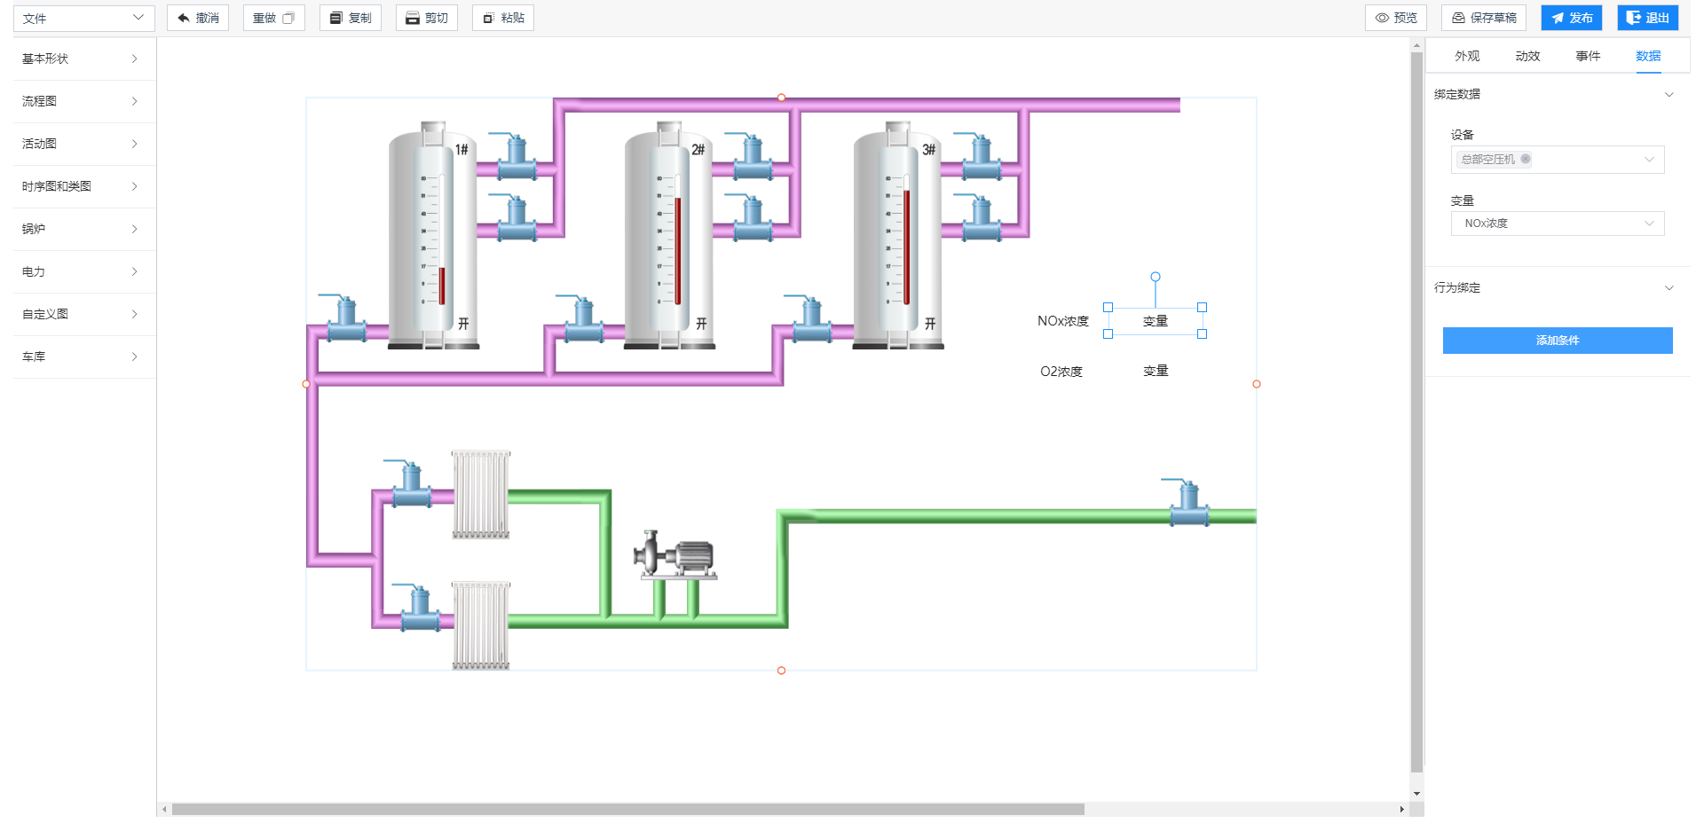1704x831 pixels.
Task: Click the blue 发布 publish button
Action: (1571, 18)
